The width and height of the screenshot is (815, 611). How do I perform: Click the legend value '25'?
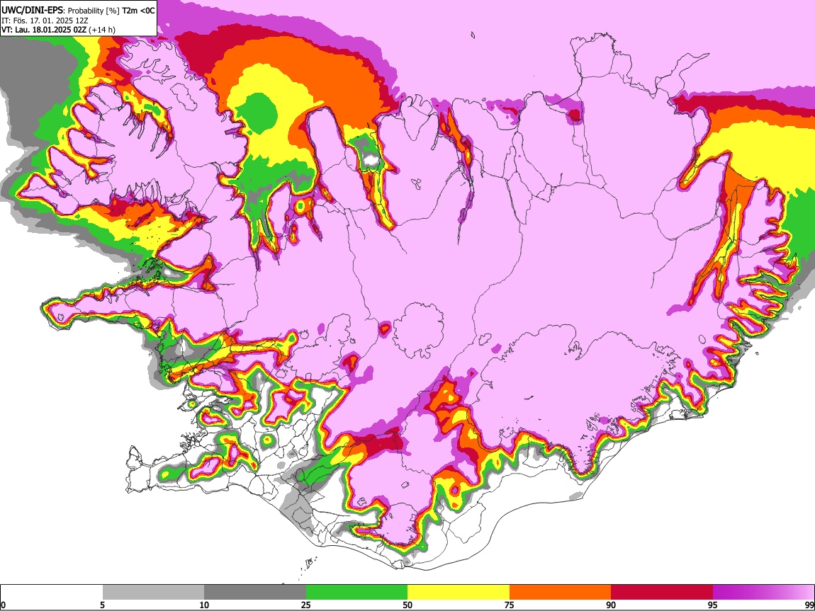pos(306,605)
